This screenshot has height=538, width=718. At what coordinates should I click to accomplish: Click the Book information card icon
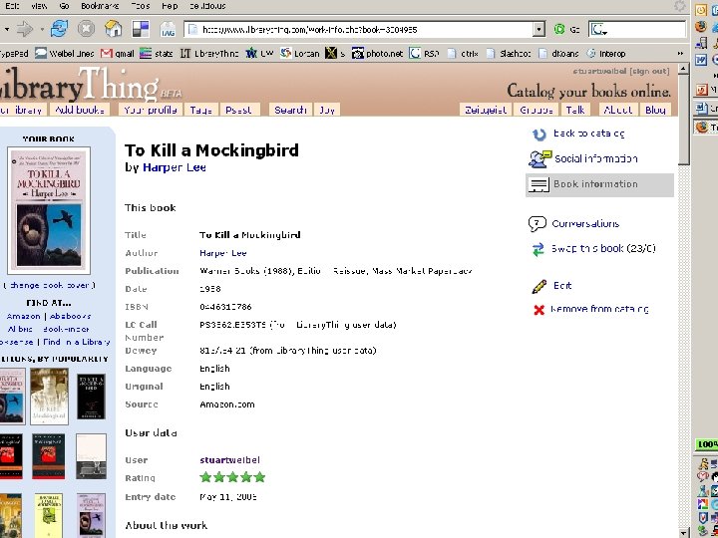(x=538, y=185)
